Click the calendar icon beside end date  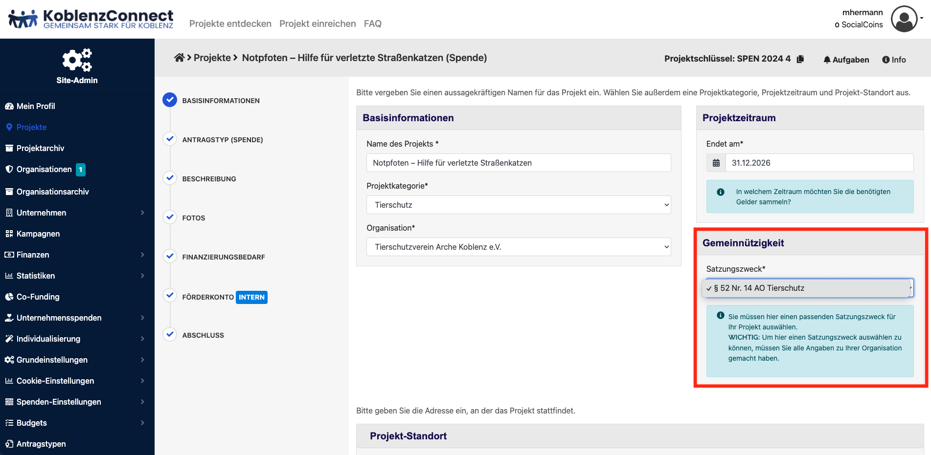[716, 163]
